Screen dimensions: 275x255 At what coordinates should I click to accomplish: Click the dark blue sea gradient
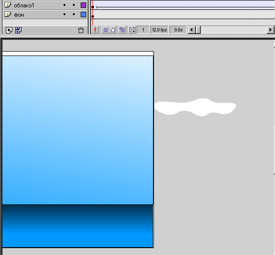(78, 226)
